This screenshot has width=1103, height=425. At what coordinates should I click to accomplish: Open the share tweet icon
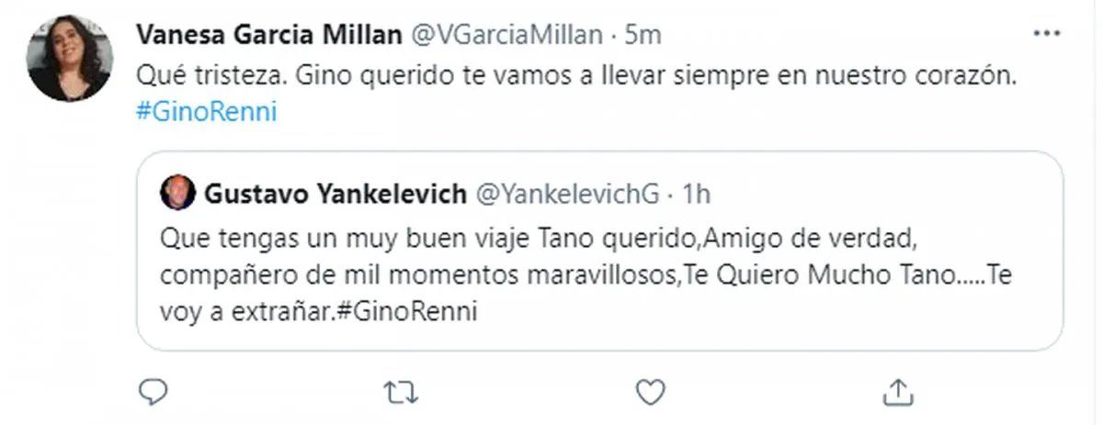pos(900,392)
